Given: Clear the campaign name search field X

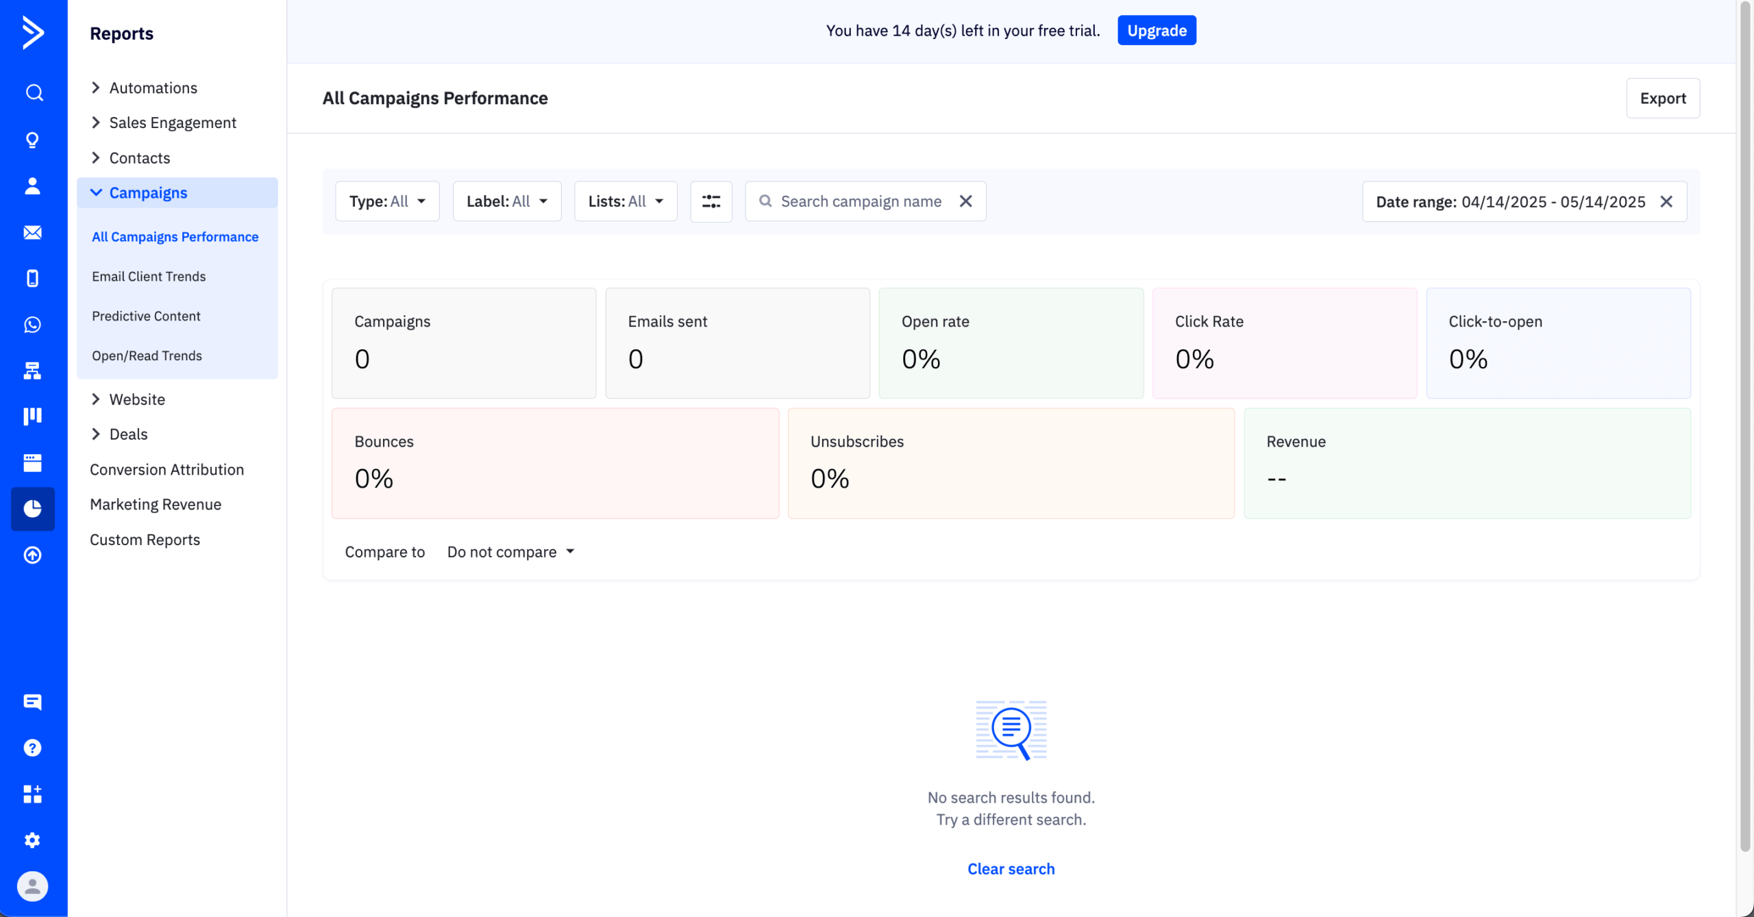Looking at the screenshot, I should (965, 201).
